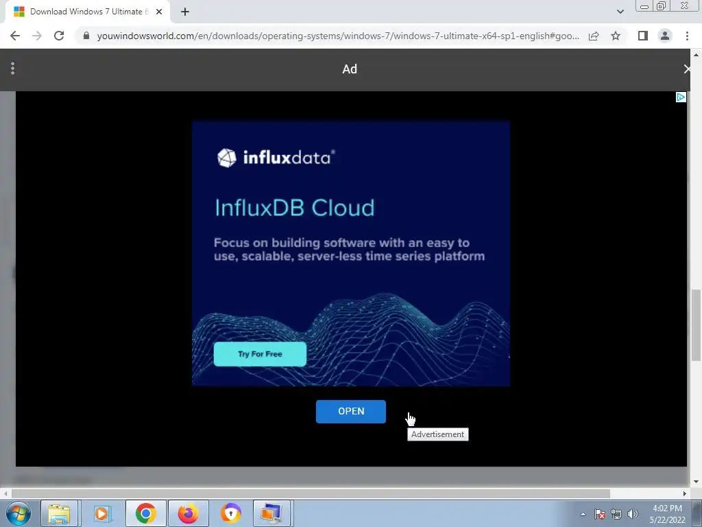Open the monitor app taskbar icon

pyautogui.click(x=271, y=513)
